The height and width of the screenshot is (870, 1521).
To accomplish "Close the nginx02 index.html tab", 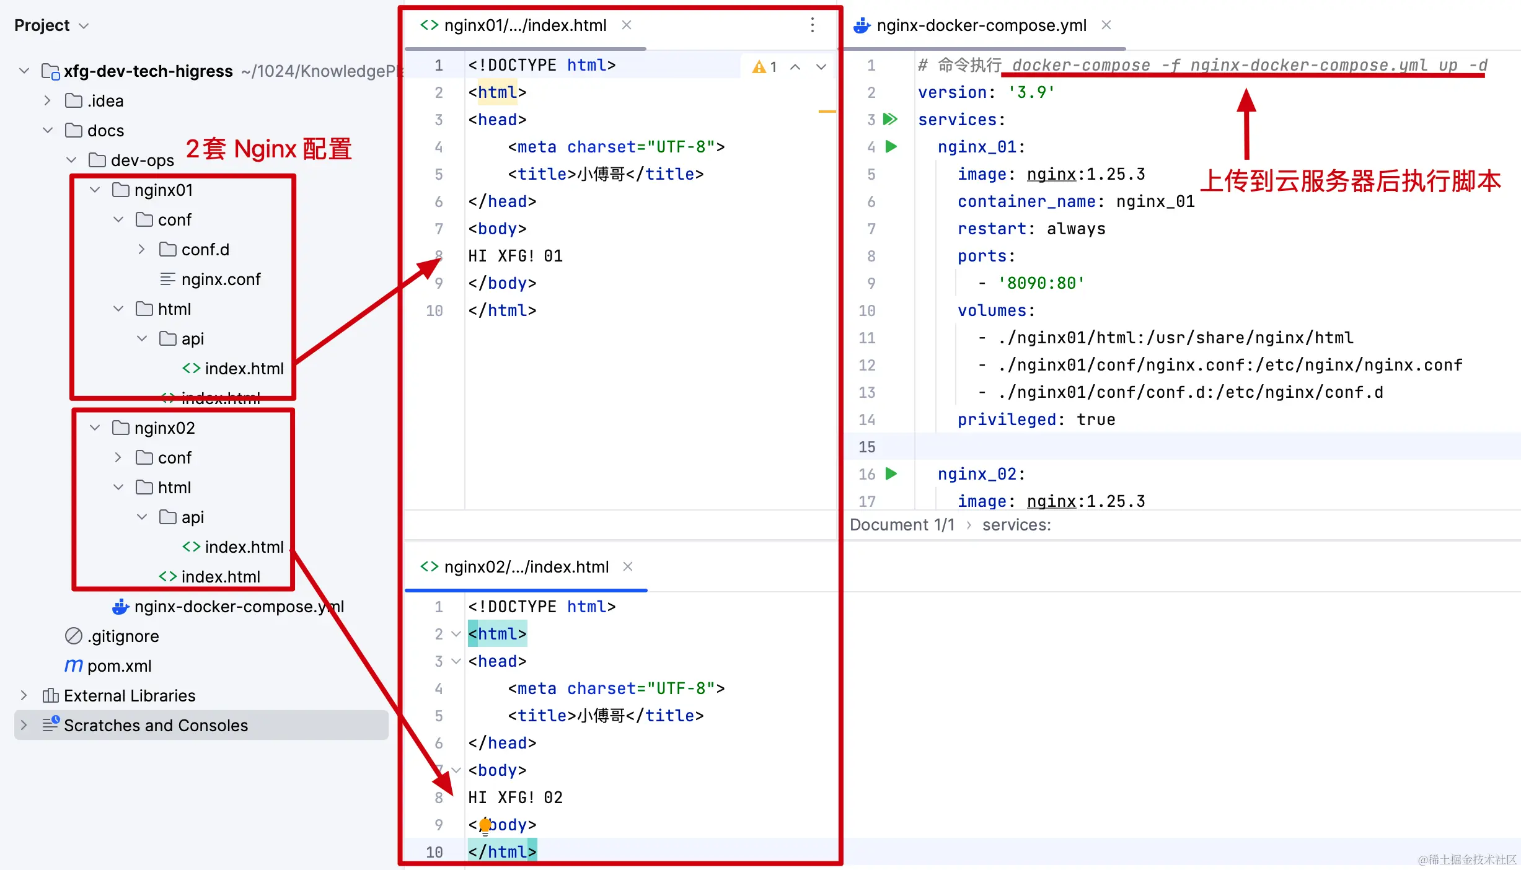I will [628, 567].
